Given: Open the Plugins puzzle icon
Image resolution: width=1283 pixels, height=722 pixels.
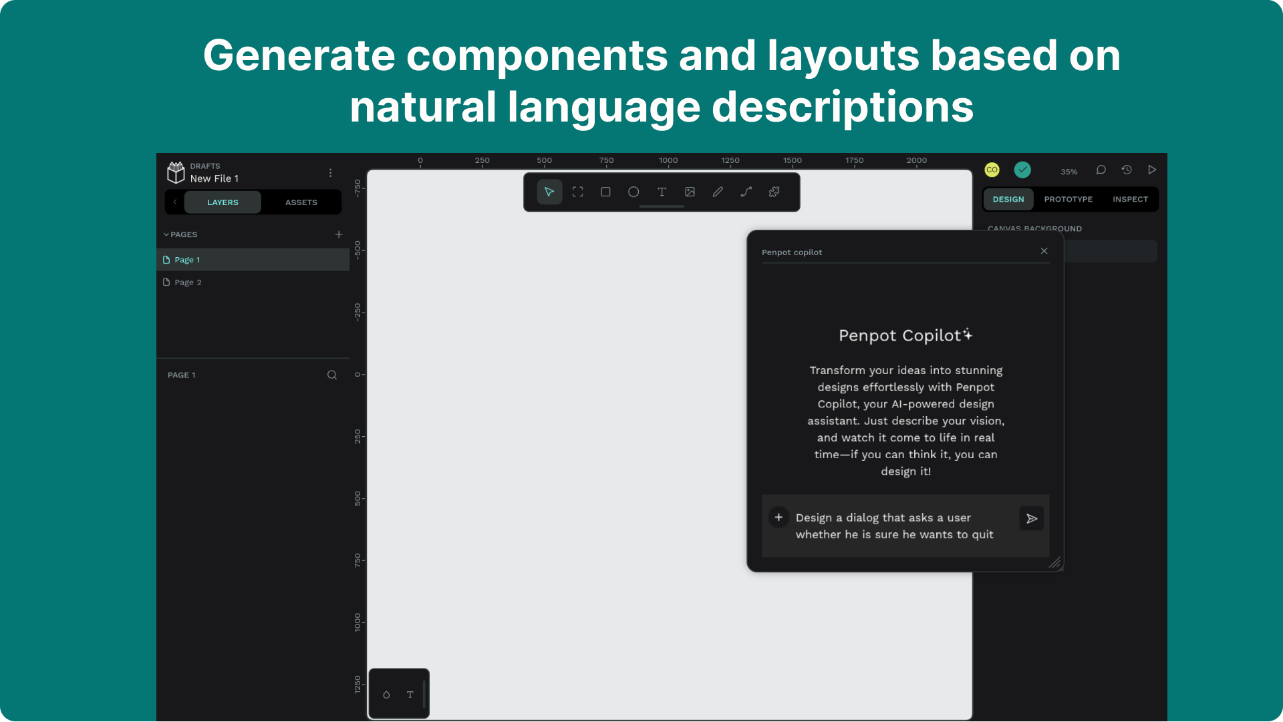Looking at the screenshot, I should 774,192.
